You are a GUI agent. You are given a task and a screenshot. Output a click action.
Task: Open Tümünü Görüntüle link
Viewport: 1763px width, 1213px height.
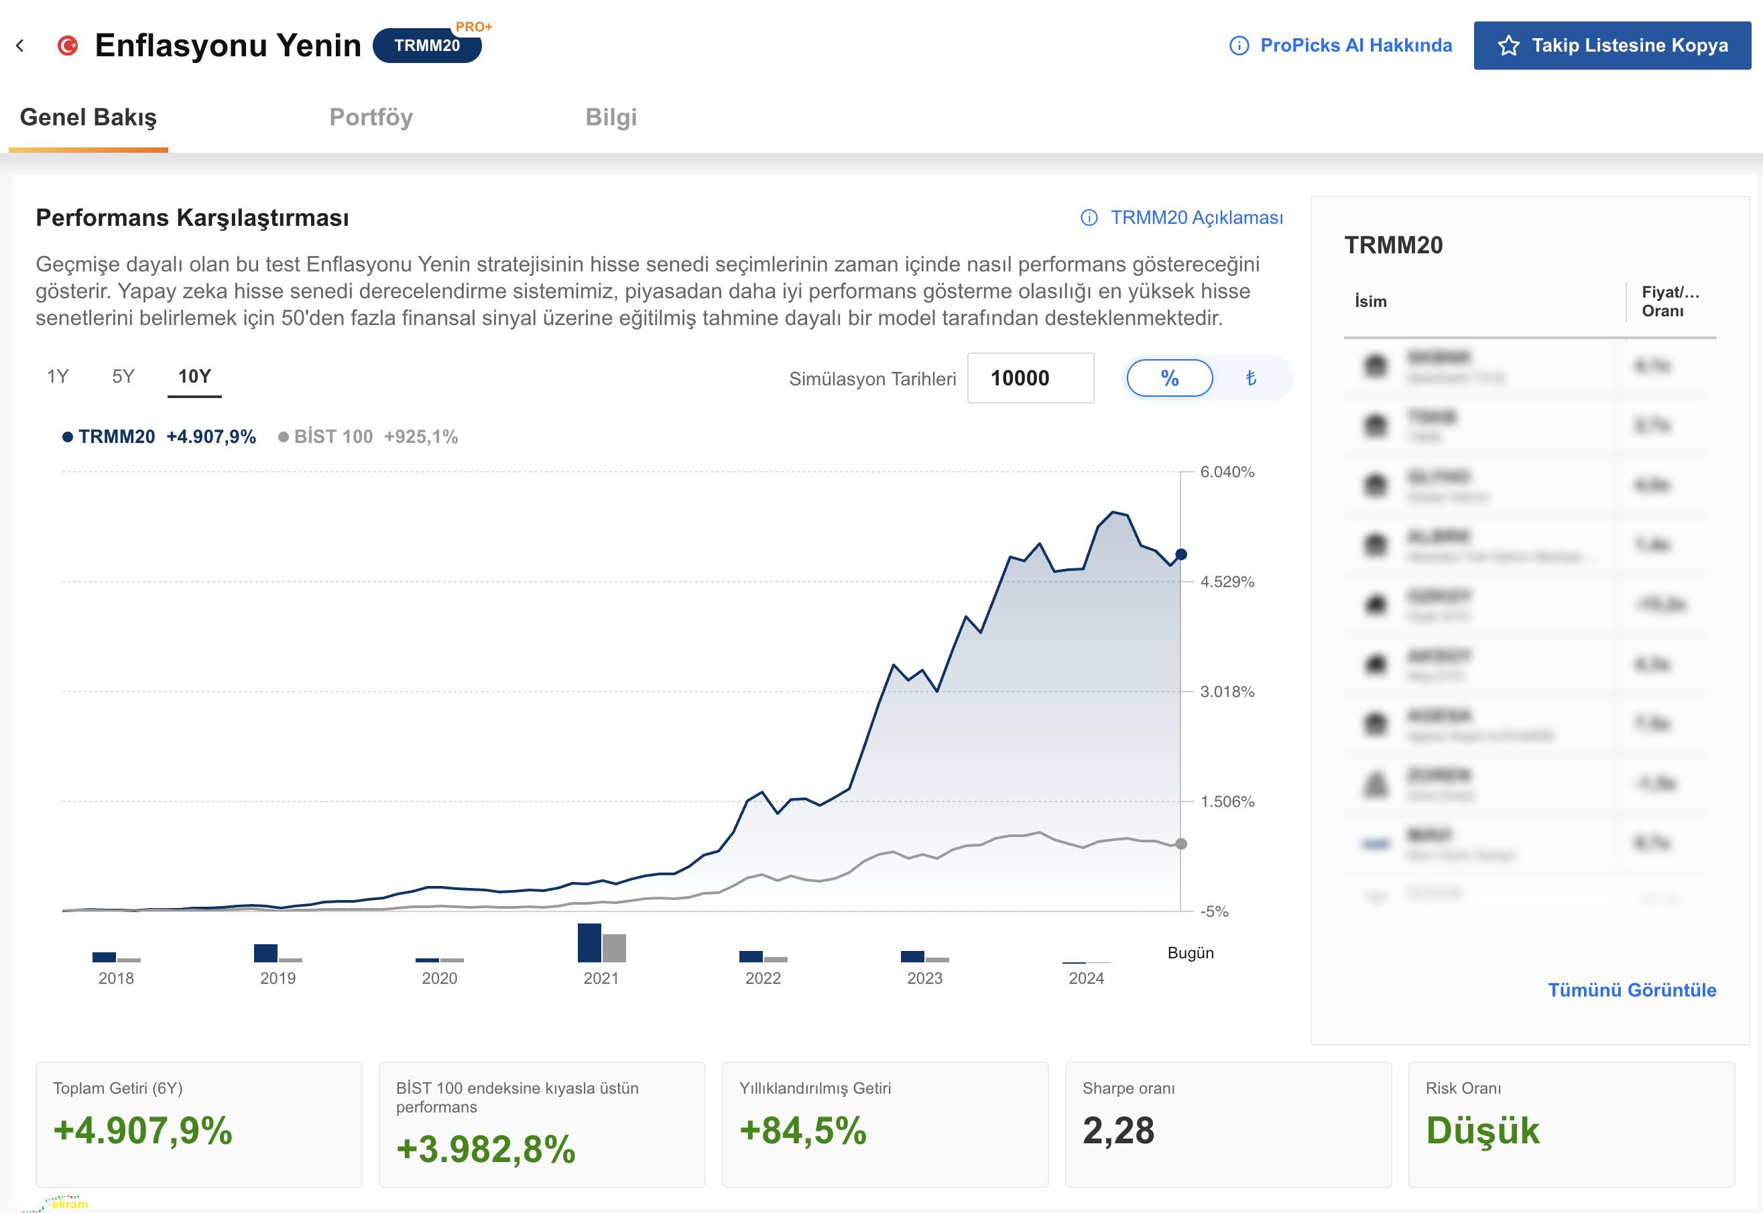[1632, 991]
